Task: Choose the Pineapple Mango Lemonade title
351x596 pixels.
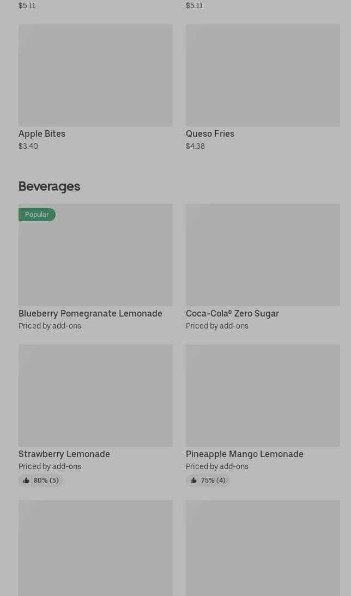Action: (244, 454)
